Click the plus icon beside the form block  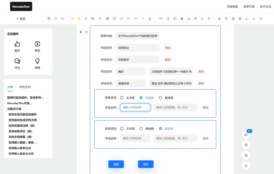tap(81, 32)
